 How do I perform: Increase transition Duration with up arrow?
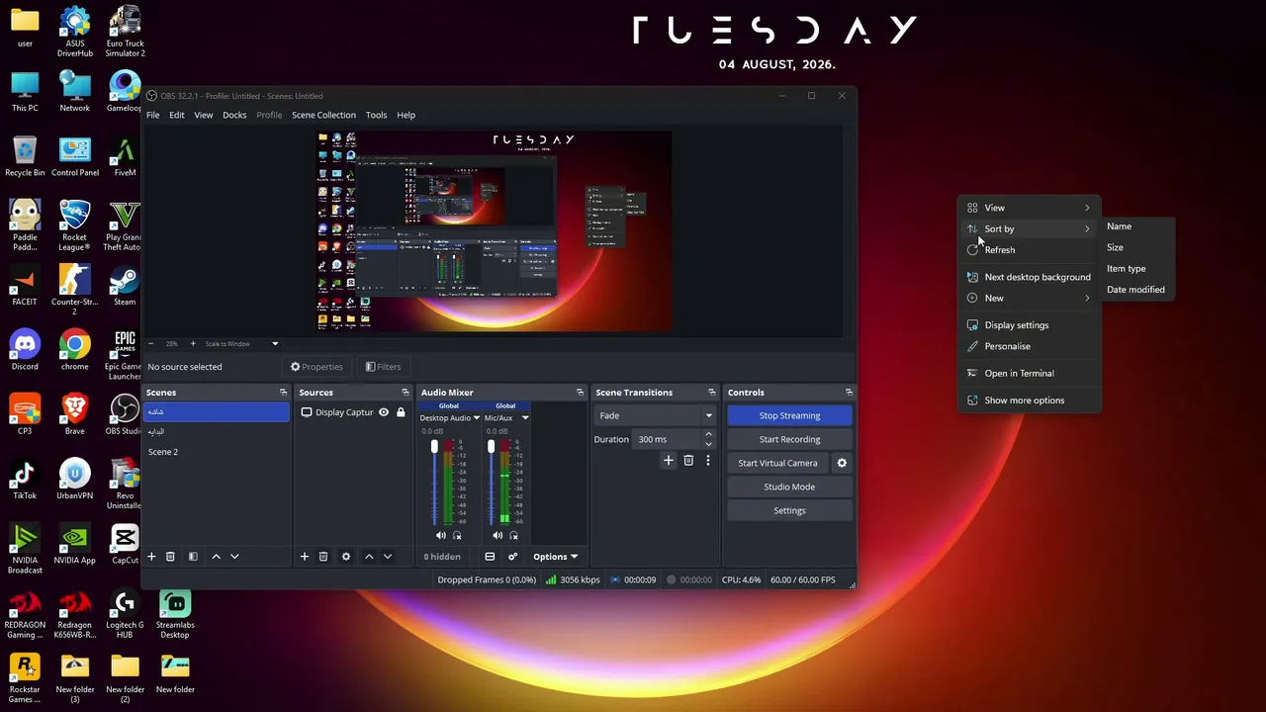point(708,434)
